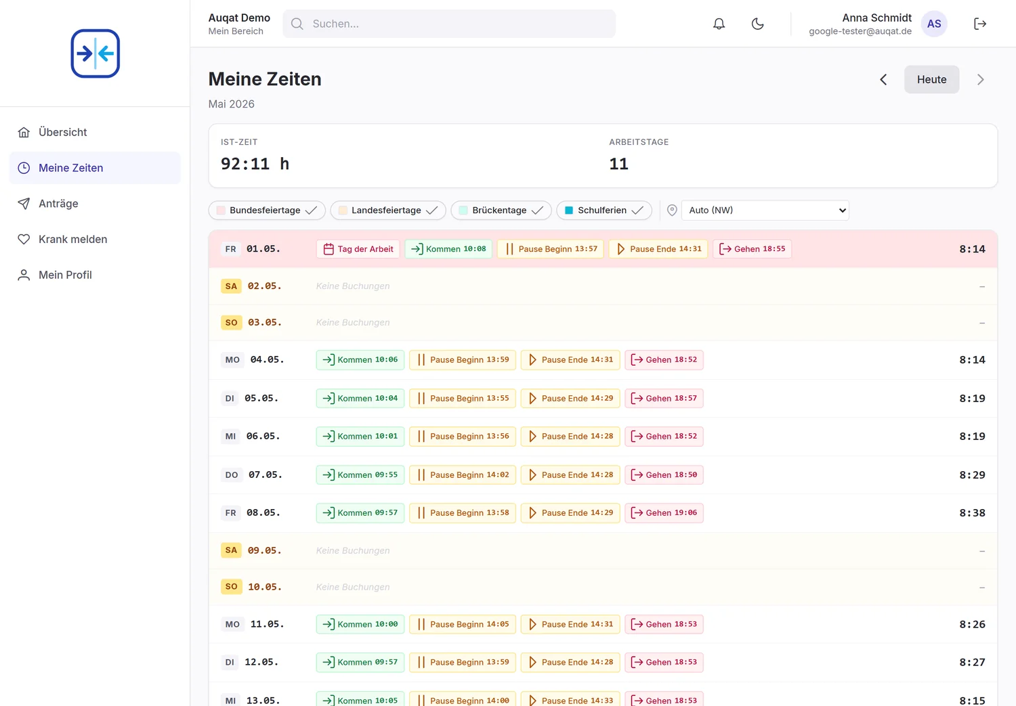This screenshot has height=706, width=1016.
Task: Toggle dark mode moon icon
Action: point(758,24)
